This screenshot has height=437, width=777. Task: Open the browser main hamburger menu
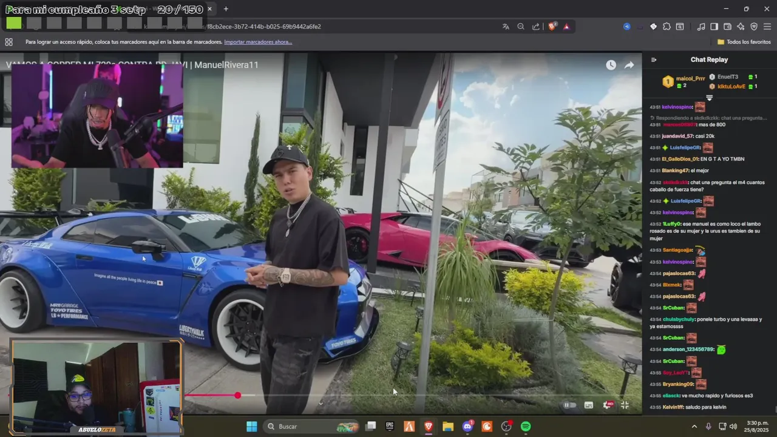tap(767, 27)
